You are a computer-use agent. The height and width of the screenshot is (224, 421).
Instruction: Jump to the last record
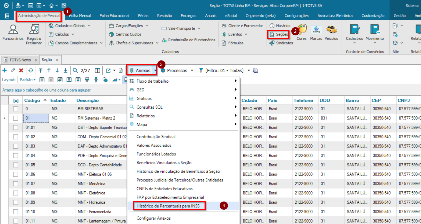pos(65,70)
